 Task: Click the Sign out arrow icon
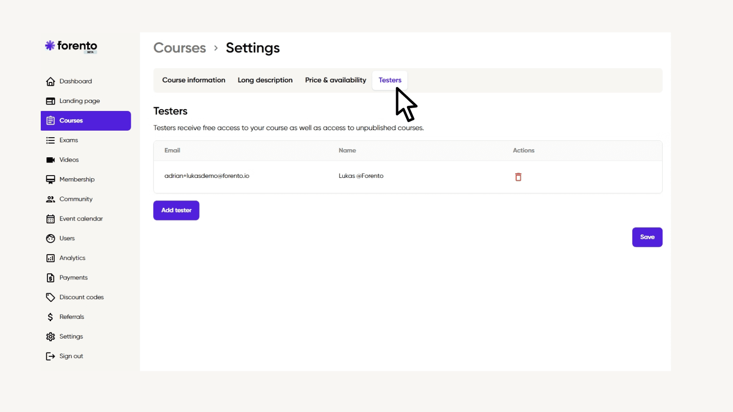click(x=51, y=356)
